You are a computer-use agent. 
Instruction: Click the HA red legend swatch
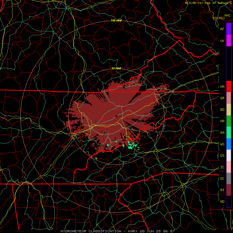229,86
